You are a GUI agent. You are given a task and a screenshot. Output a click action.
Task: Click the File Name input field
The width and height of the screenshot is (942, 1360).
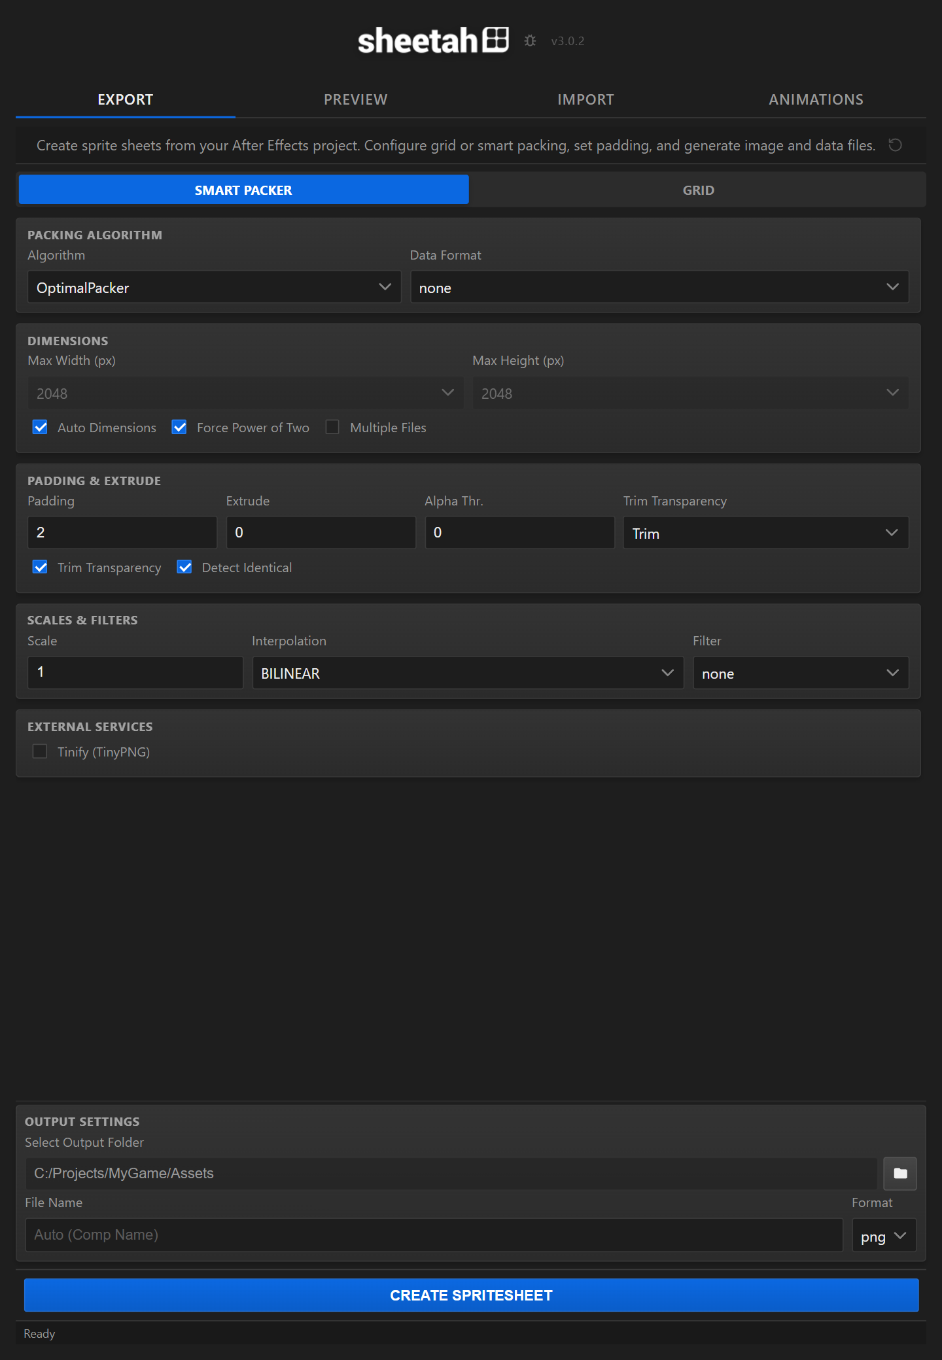[x=434, y=1235]
